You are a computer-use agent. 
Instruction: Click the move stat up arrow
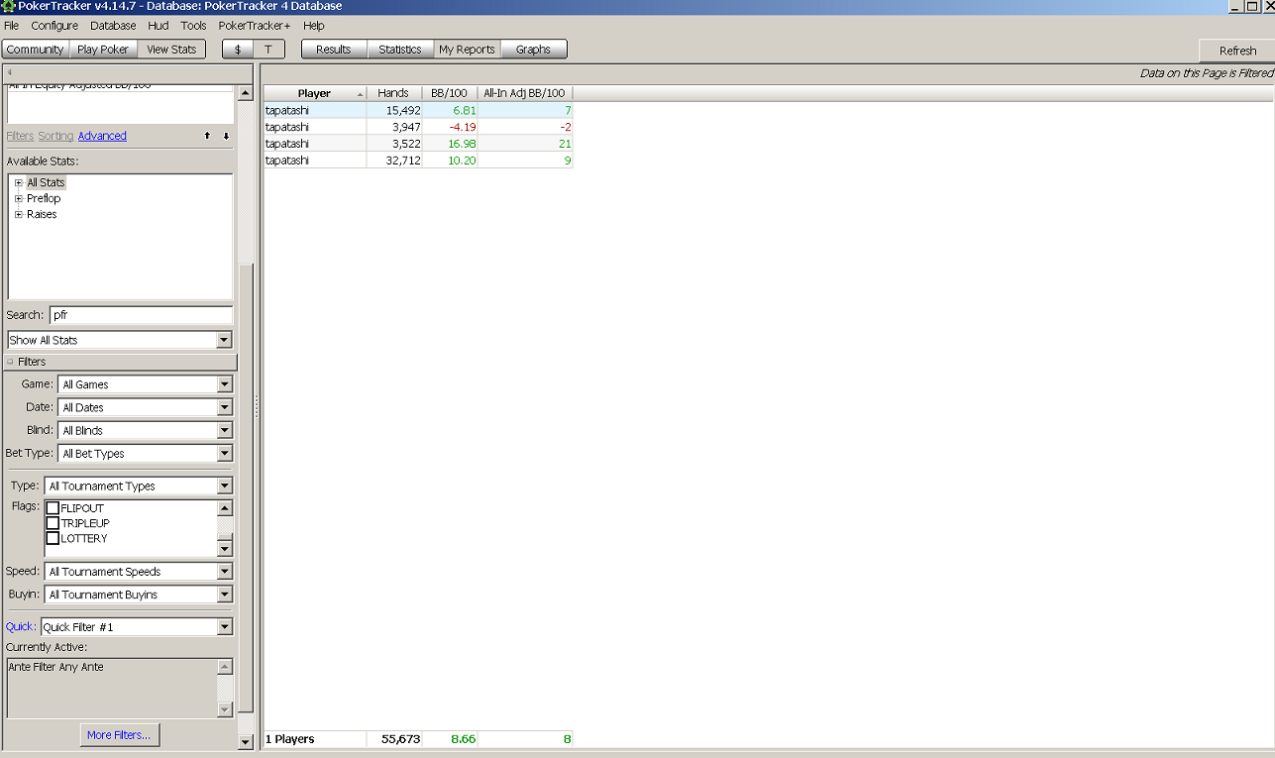(x=207, y=136)
